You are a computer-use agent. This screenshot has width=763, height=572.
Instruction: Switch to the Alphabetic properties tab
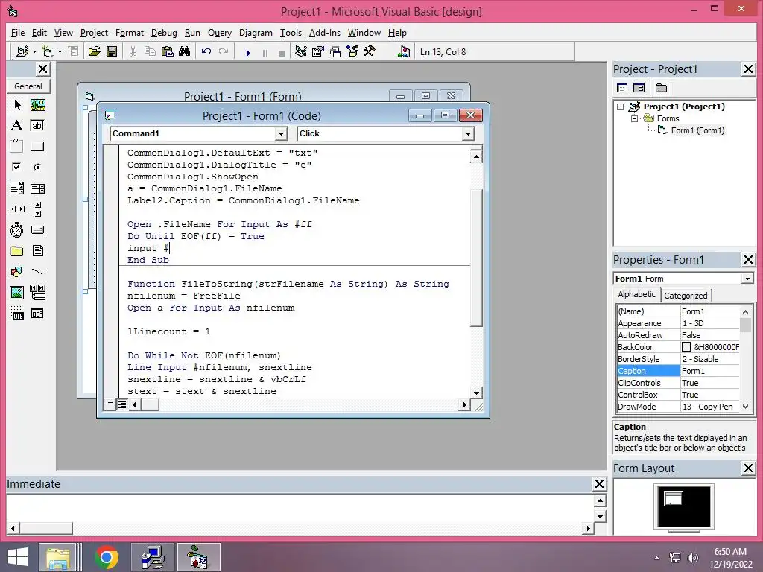[x=636, y=294]
